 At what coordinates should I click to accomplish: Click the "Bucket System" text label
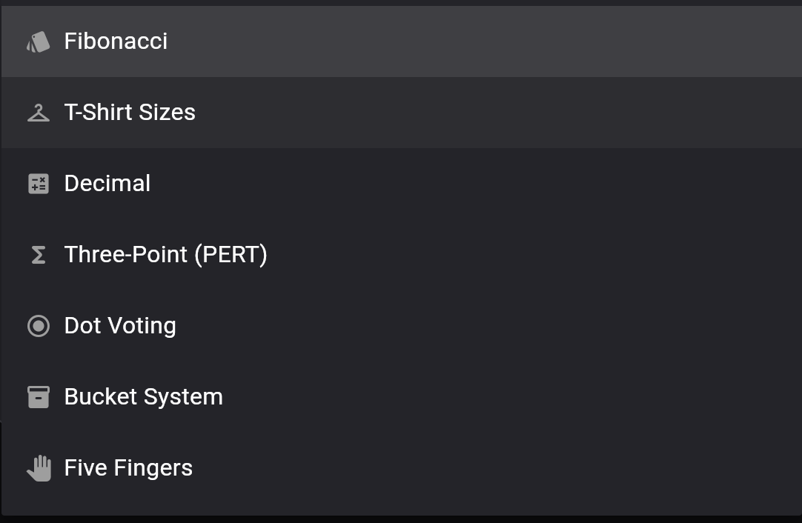[143, 396]
